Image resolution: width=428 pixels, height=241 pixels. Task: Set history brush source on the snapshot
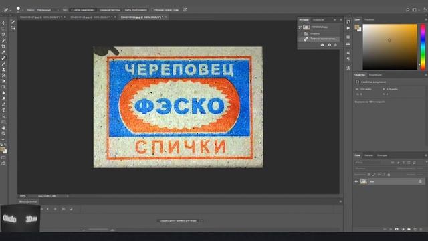[x=300, y=27]
